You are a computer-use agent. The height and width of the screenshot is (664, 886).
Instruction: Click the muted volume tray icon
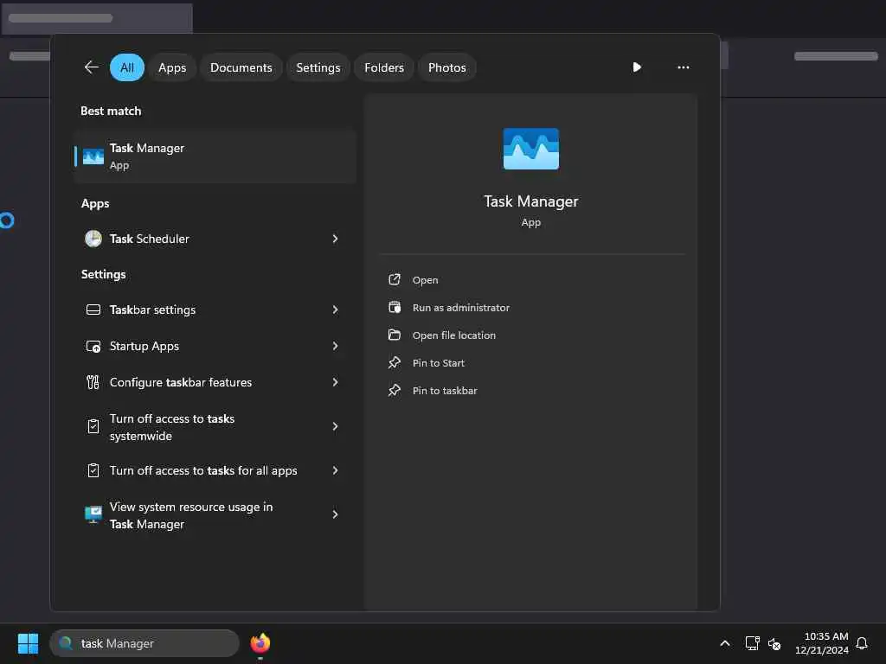(774, 643)
